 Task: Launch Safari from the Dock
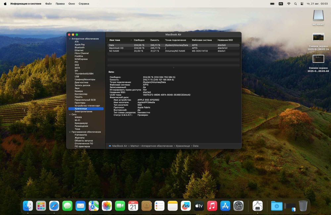[x=54, y=206]
